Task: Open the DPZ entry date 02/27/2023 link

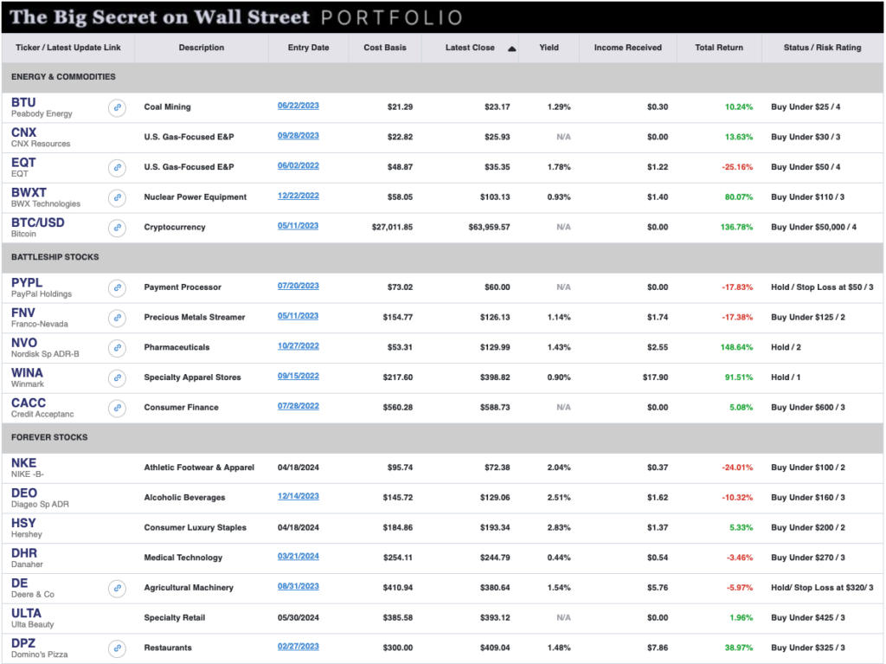Action: pos(298,646)
